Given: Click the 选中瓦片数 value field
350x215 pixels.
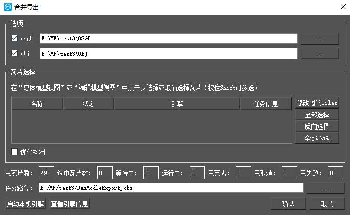Looking at the screenshot, I should (105, 173).
